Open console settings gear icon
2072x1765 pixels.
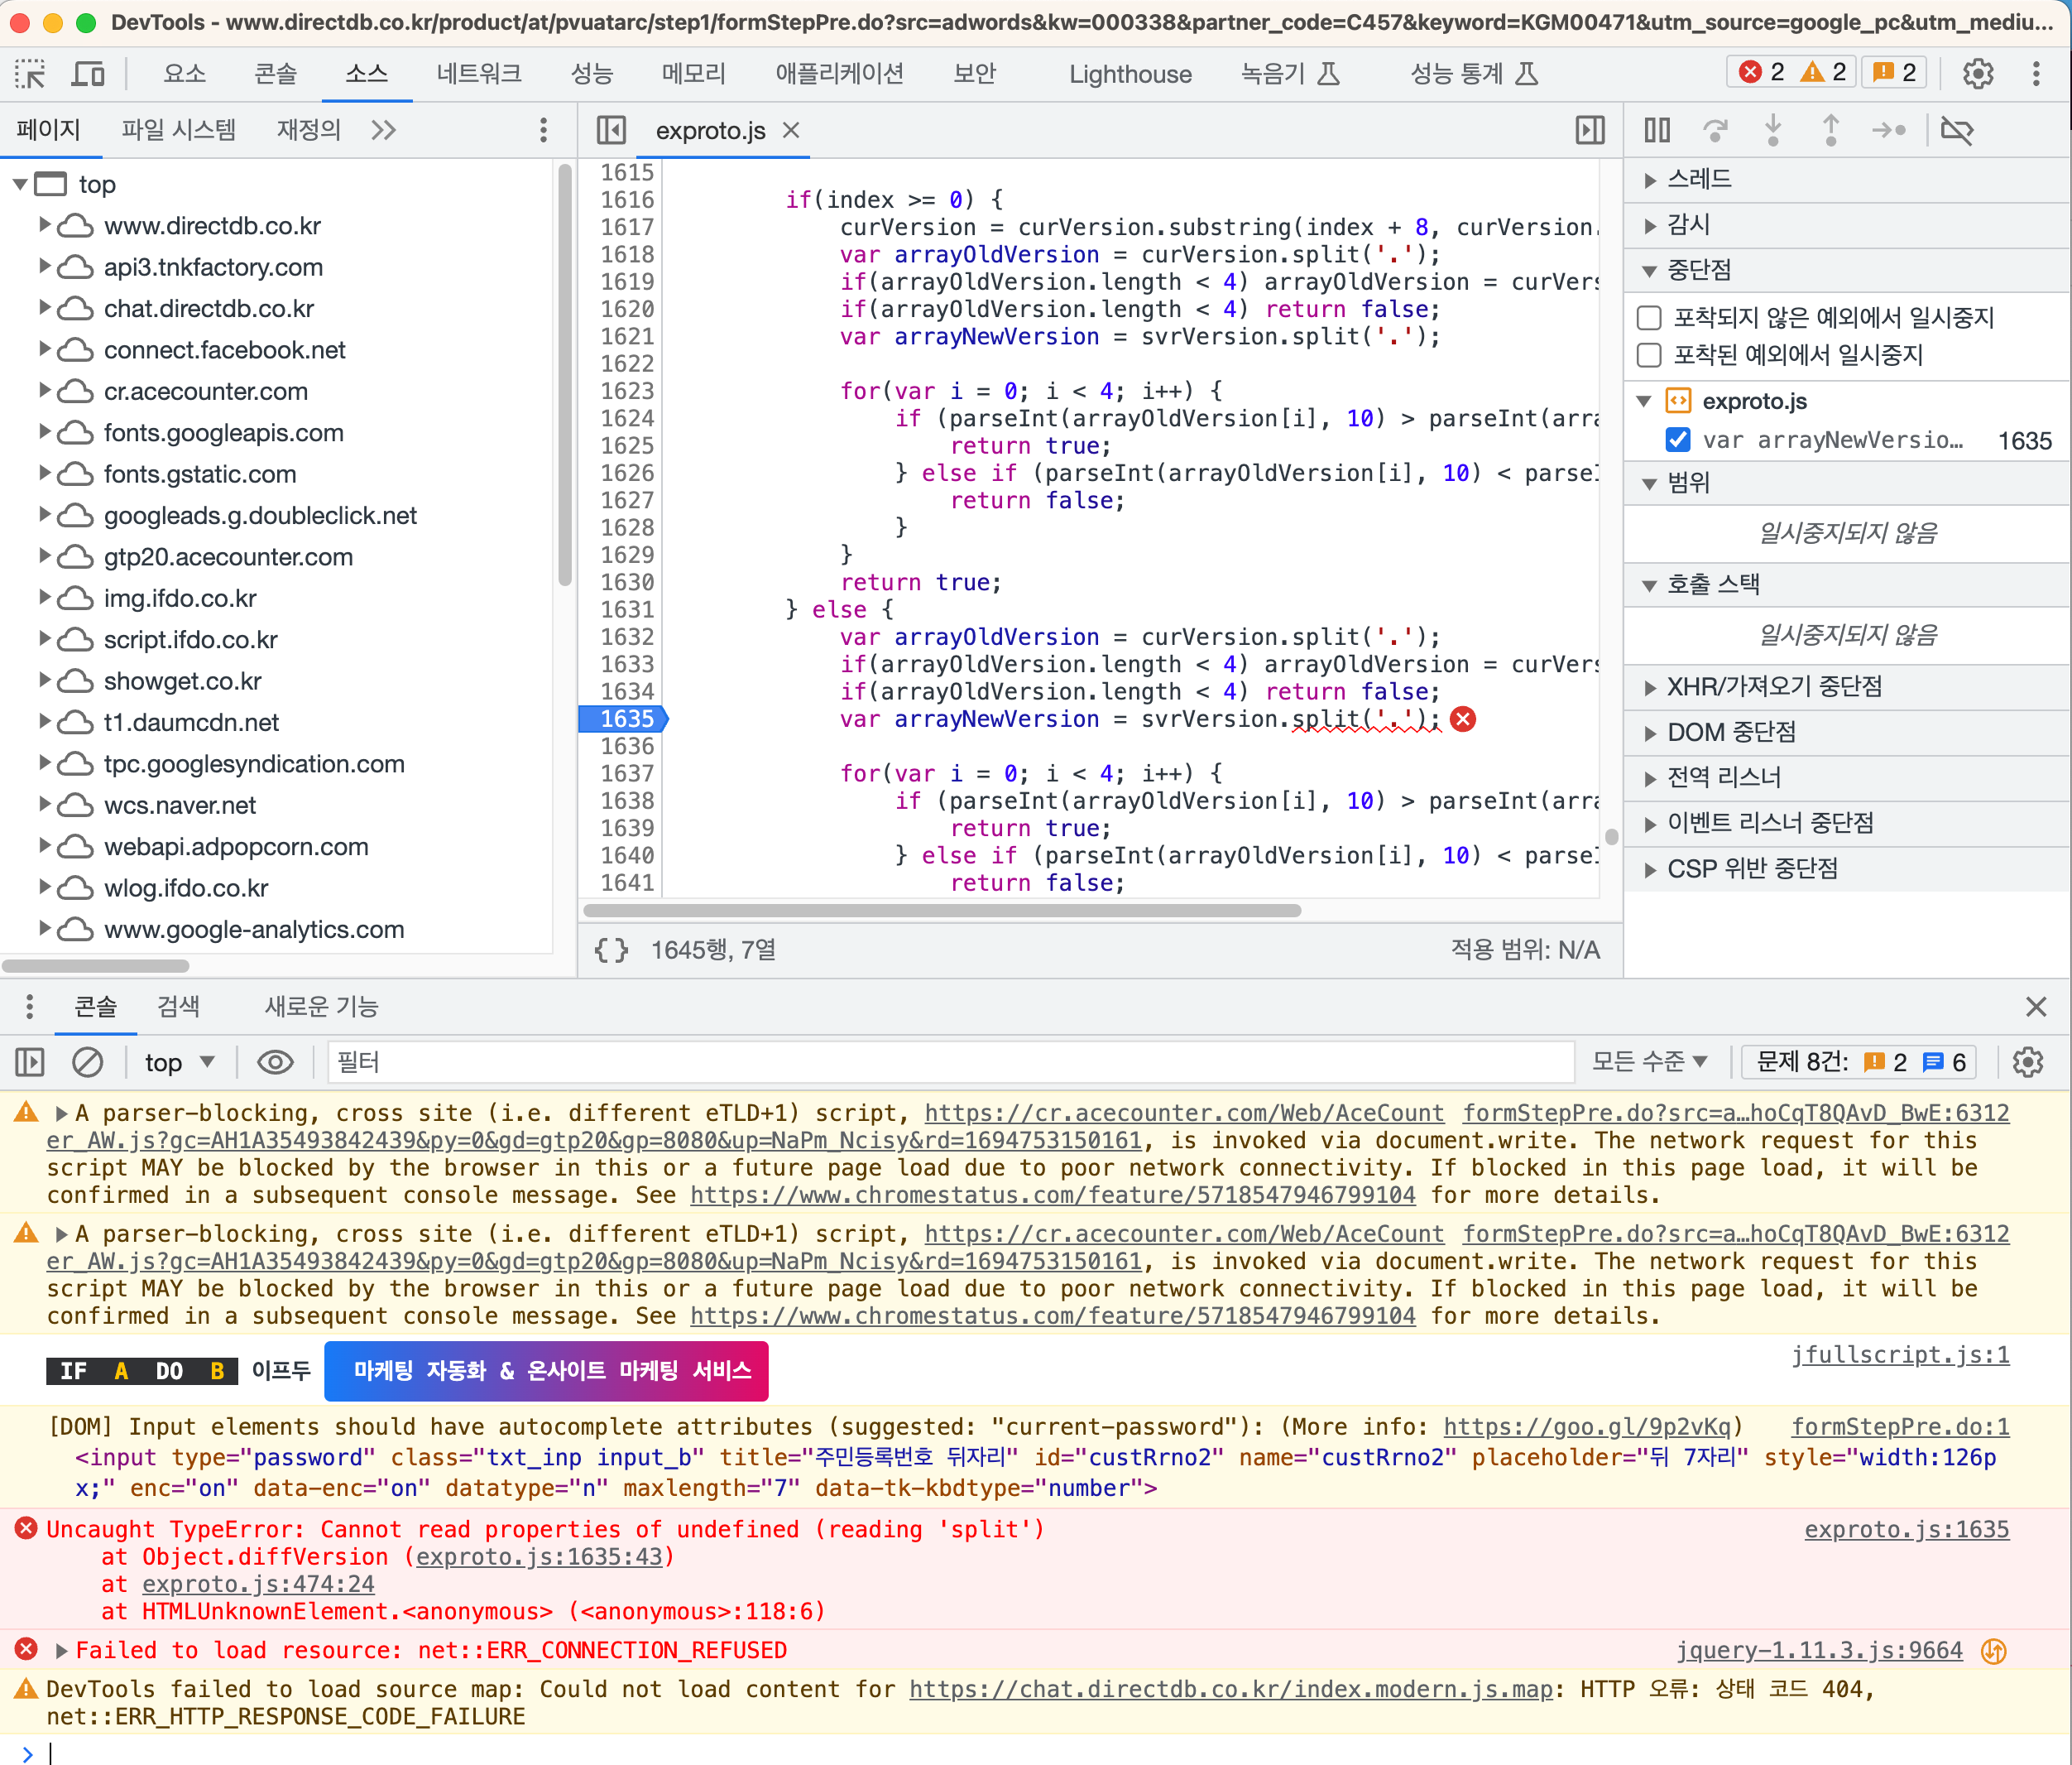[2027, 1061]
